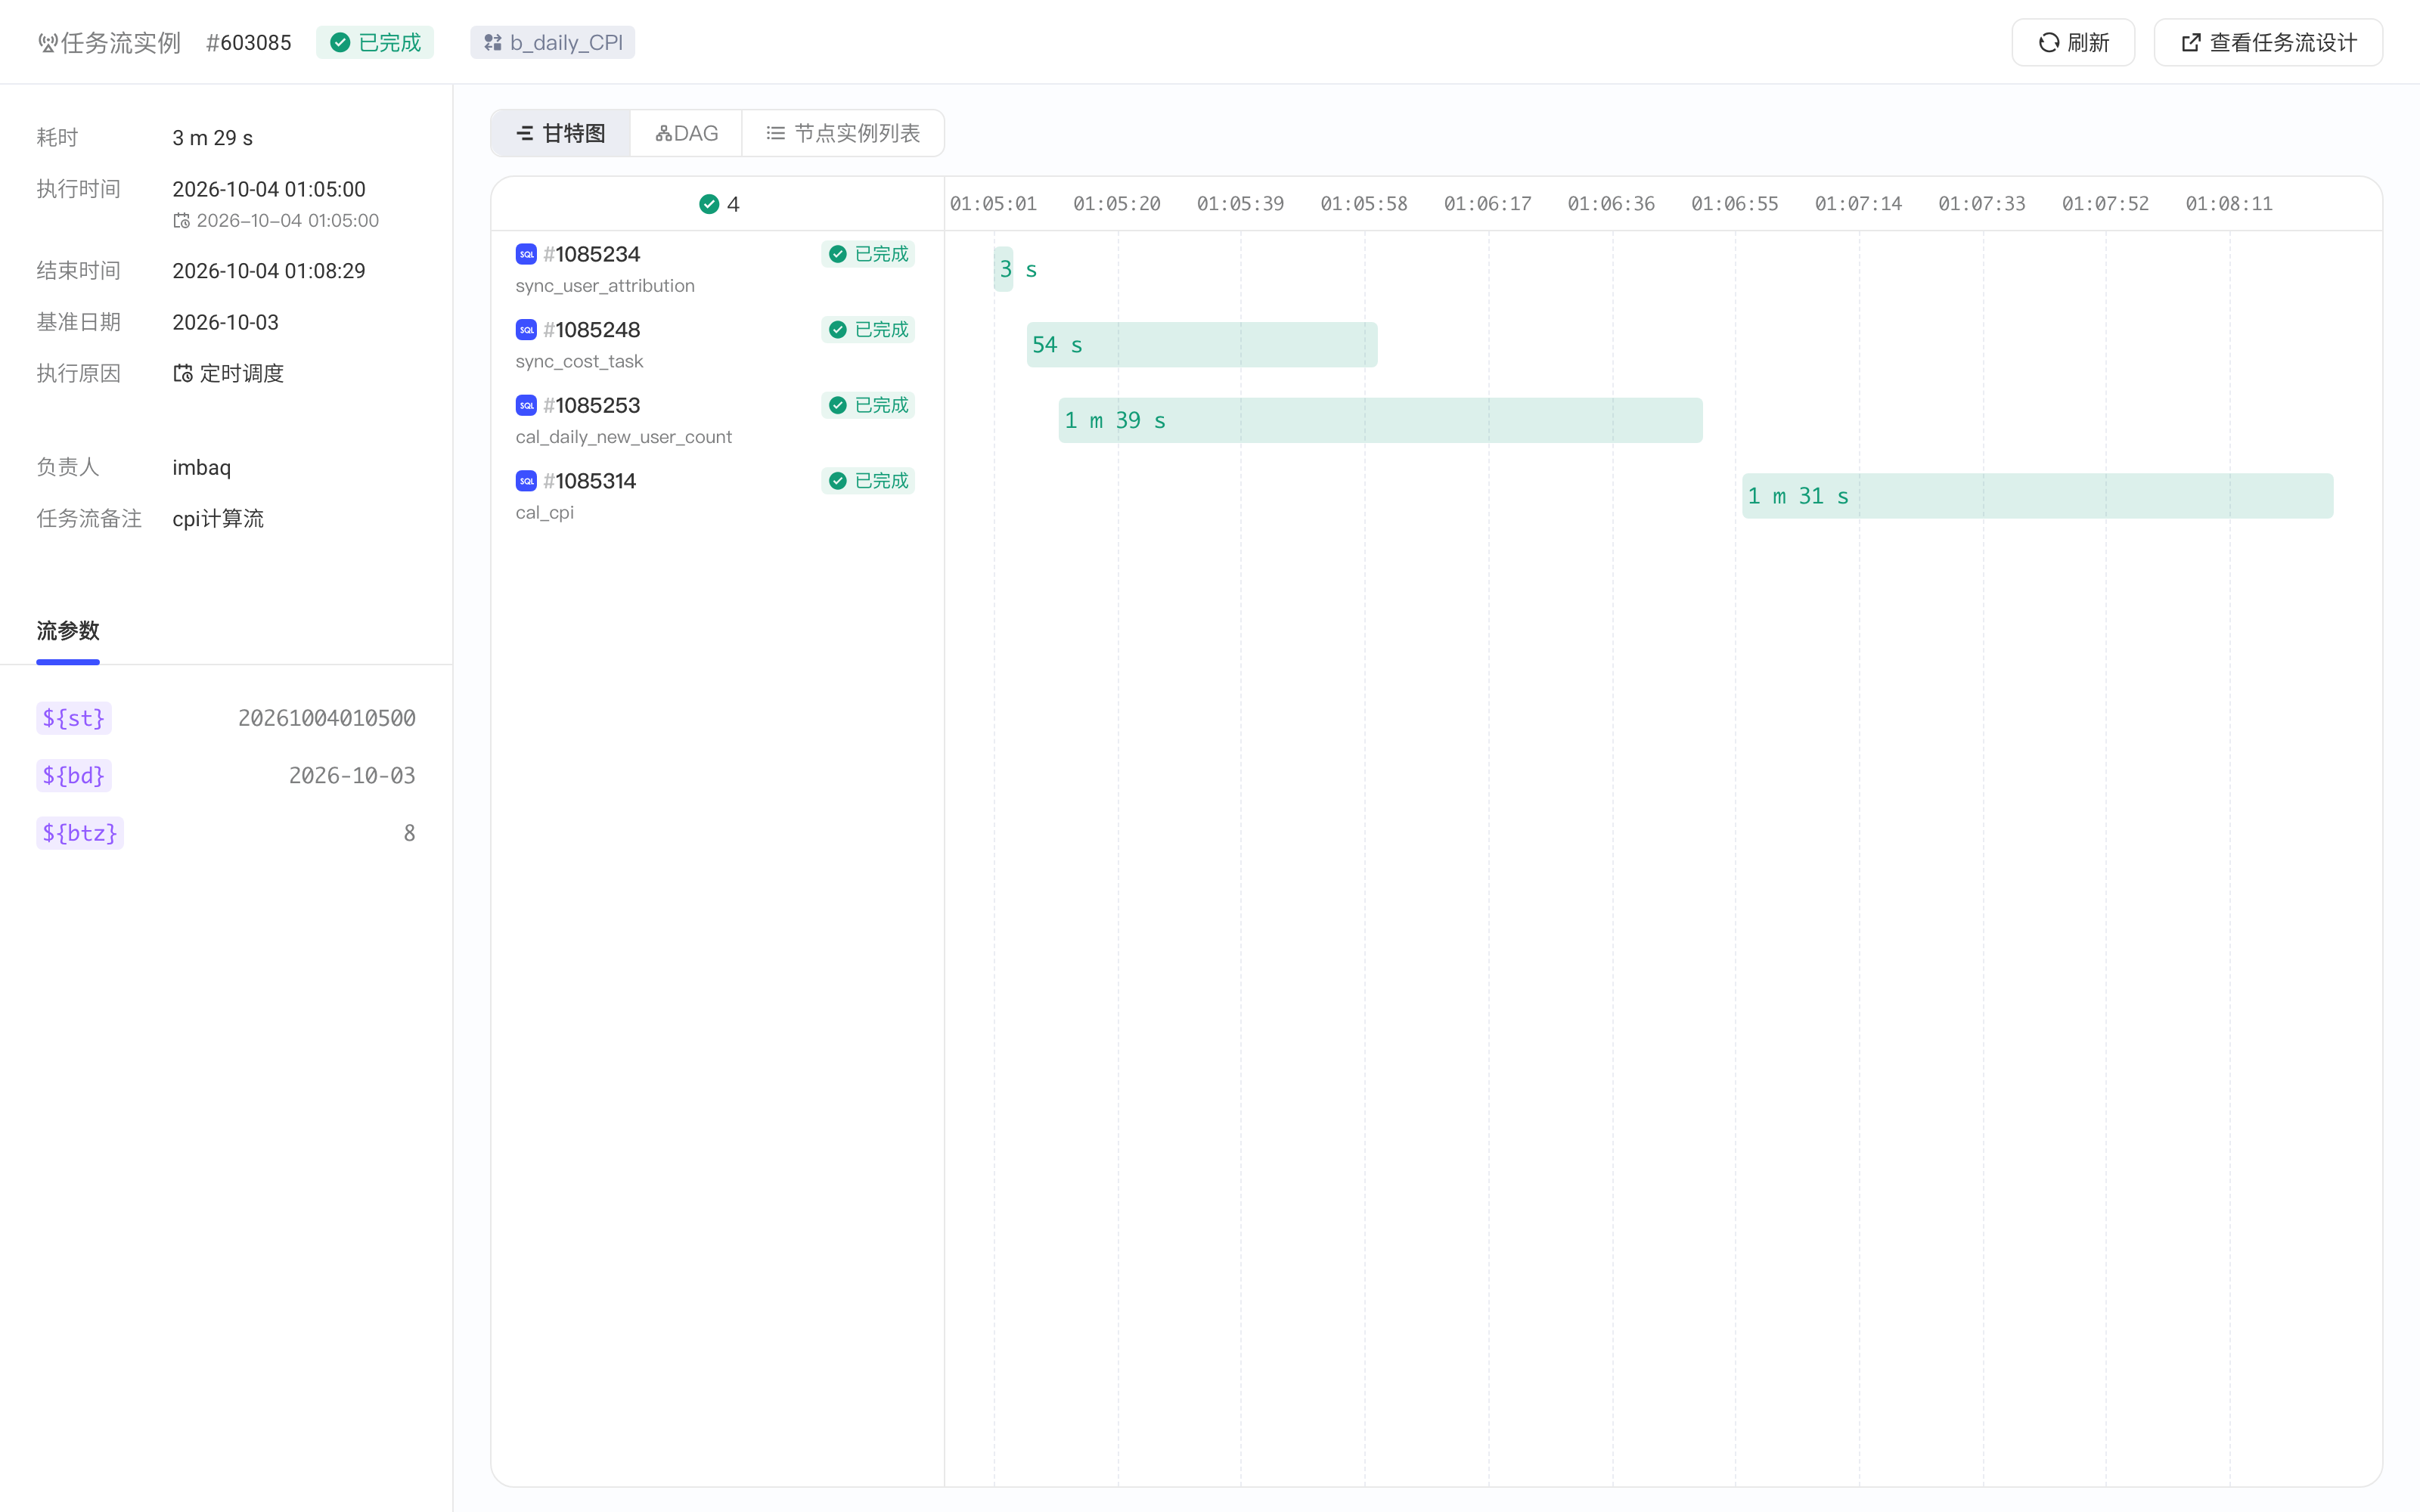Open node instance #1085234

click(592, 254)
